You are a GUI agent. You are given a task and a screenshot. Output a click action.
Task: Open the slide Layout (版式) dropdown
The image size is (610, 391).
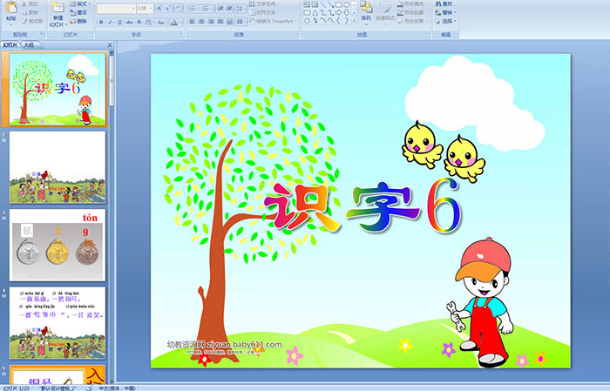point(80,3)
